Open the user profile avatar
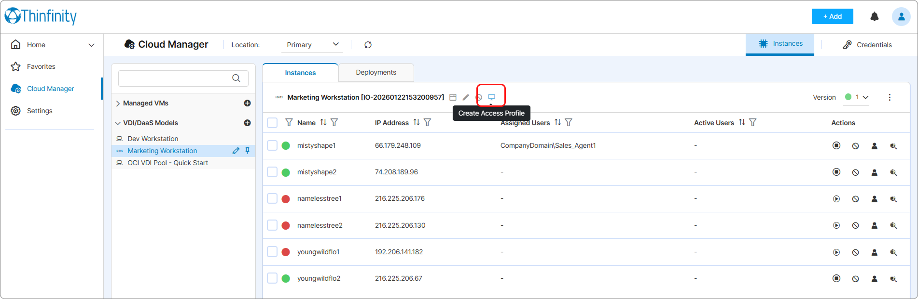The height and width of the screenshot is (299, 918). pyautogui.click(x=901, y=16)
